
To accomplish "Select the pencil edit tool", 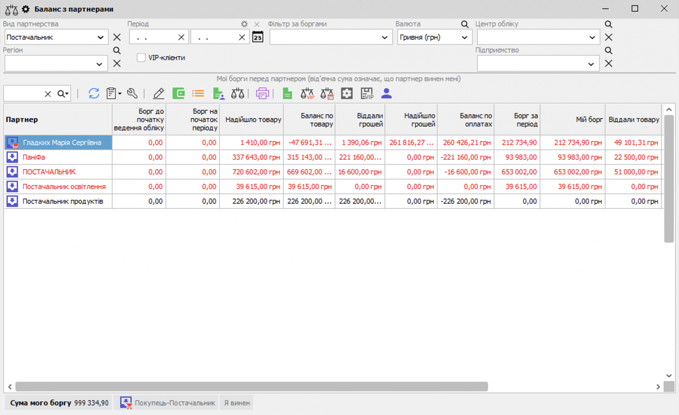I will (x=158, y=93).
